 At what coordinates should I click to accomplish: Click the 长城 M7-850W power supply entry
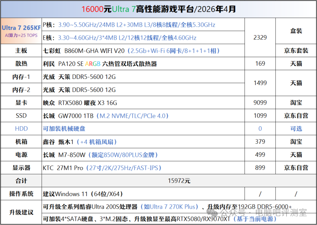pyautogui.click(x=95, y=155)
